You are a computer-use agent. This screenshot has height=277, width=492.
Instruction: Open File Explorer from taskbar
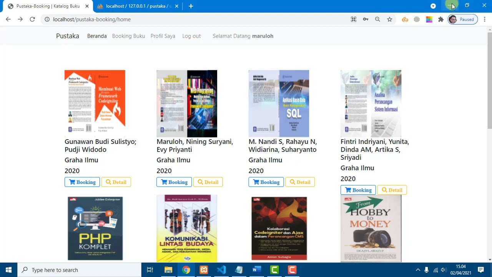click(x=168, y=270)
